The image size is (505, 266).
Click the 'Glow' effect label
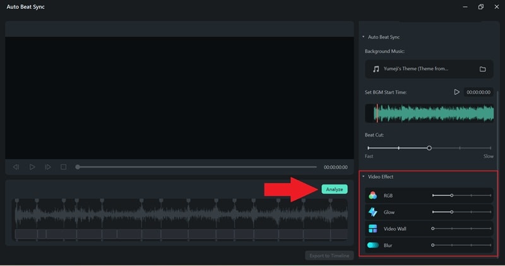pos(389,212)
